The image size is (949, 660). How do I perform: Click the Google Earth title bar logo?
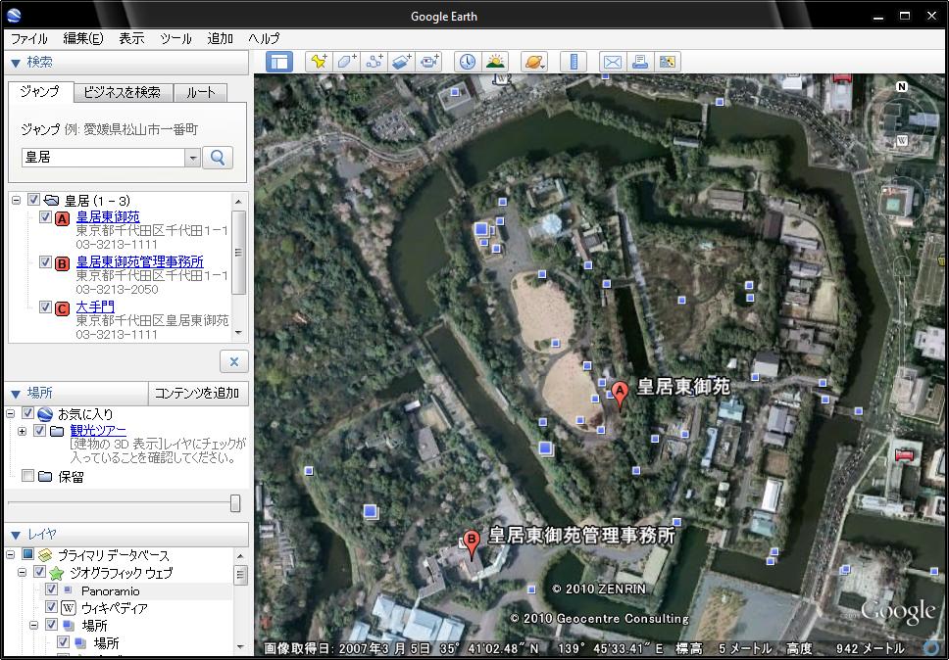coord(14,15)
